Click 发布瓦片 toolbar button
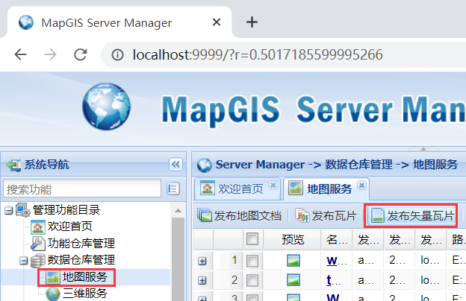 (x=326, y=215)
